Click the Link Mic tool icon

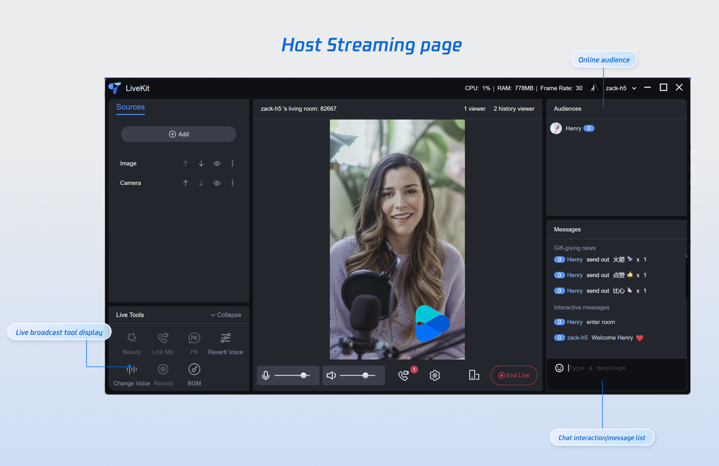pos(163,338)
